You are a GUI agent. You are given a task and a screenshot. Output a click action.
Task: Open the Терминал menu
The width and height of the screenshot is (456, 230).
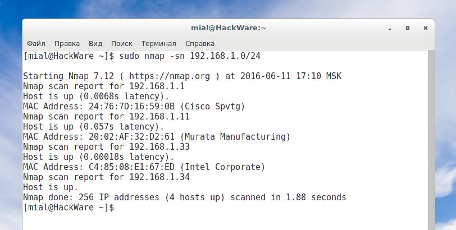click(158, 43)
